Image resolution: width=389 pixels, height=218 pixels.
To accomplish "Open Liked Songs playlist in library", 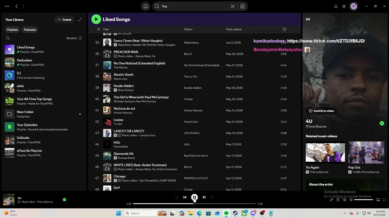I will 44,49.
